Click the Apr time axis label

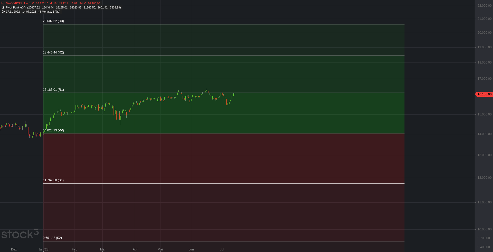point(135,249)
